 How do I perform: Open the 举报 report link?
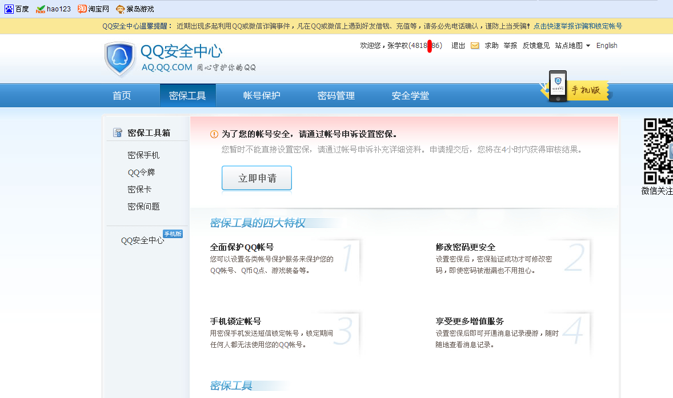point(510,46)
